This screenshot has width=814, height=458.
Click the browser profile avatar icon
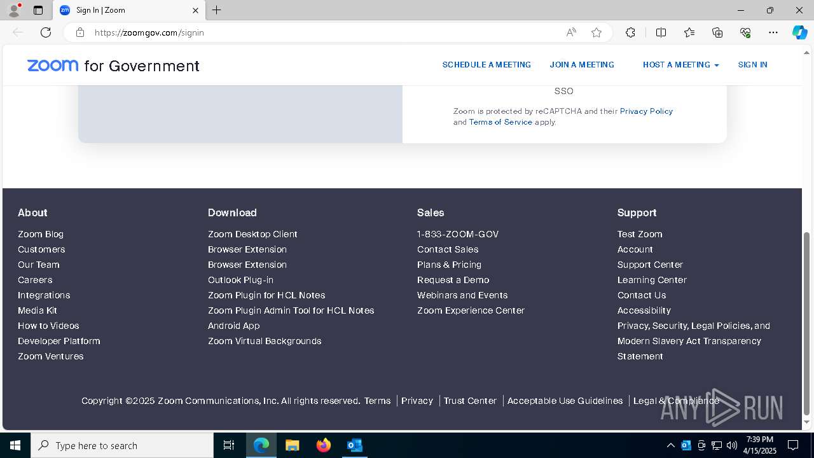[x=14, y=10]
